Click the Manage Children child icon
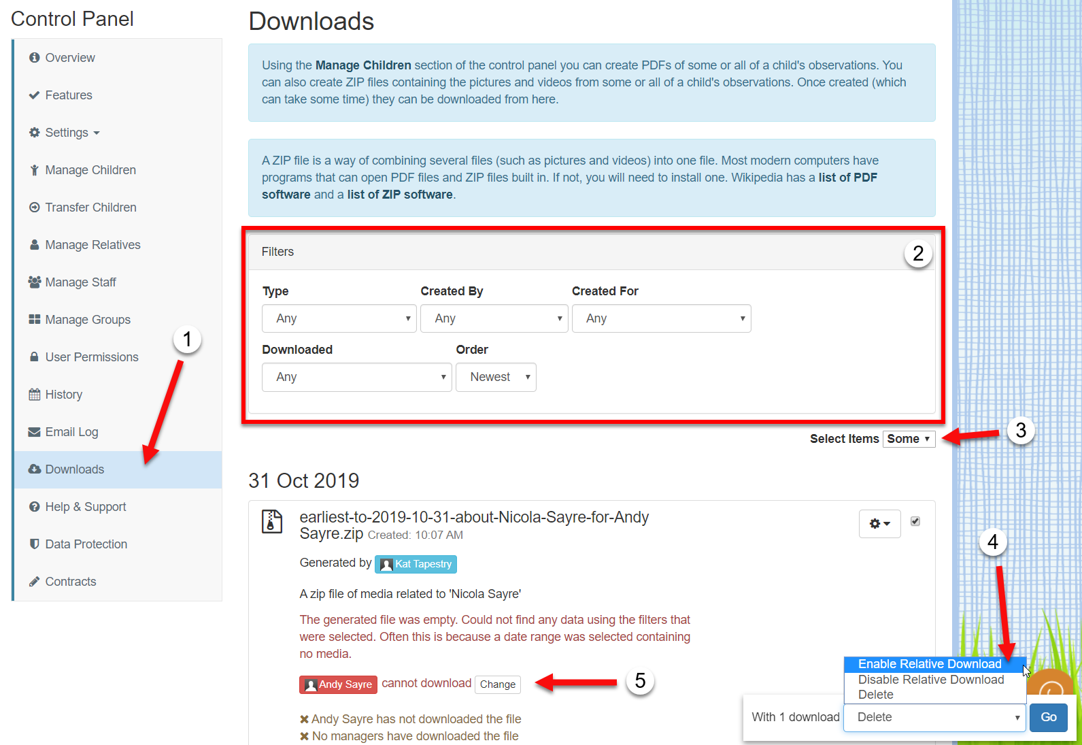This screenshot has width=1082, height=745. (34, 170)
